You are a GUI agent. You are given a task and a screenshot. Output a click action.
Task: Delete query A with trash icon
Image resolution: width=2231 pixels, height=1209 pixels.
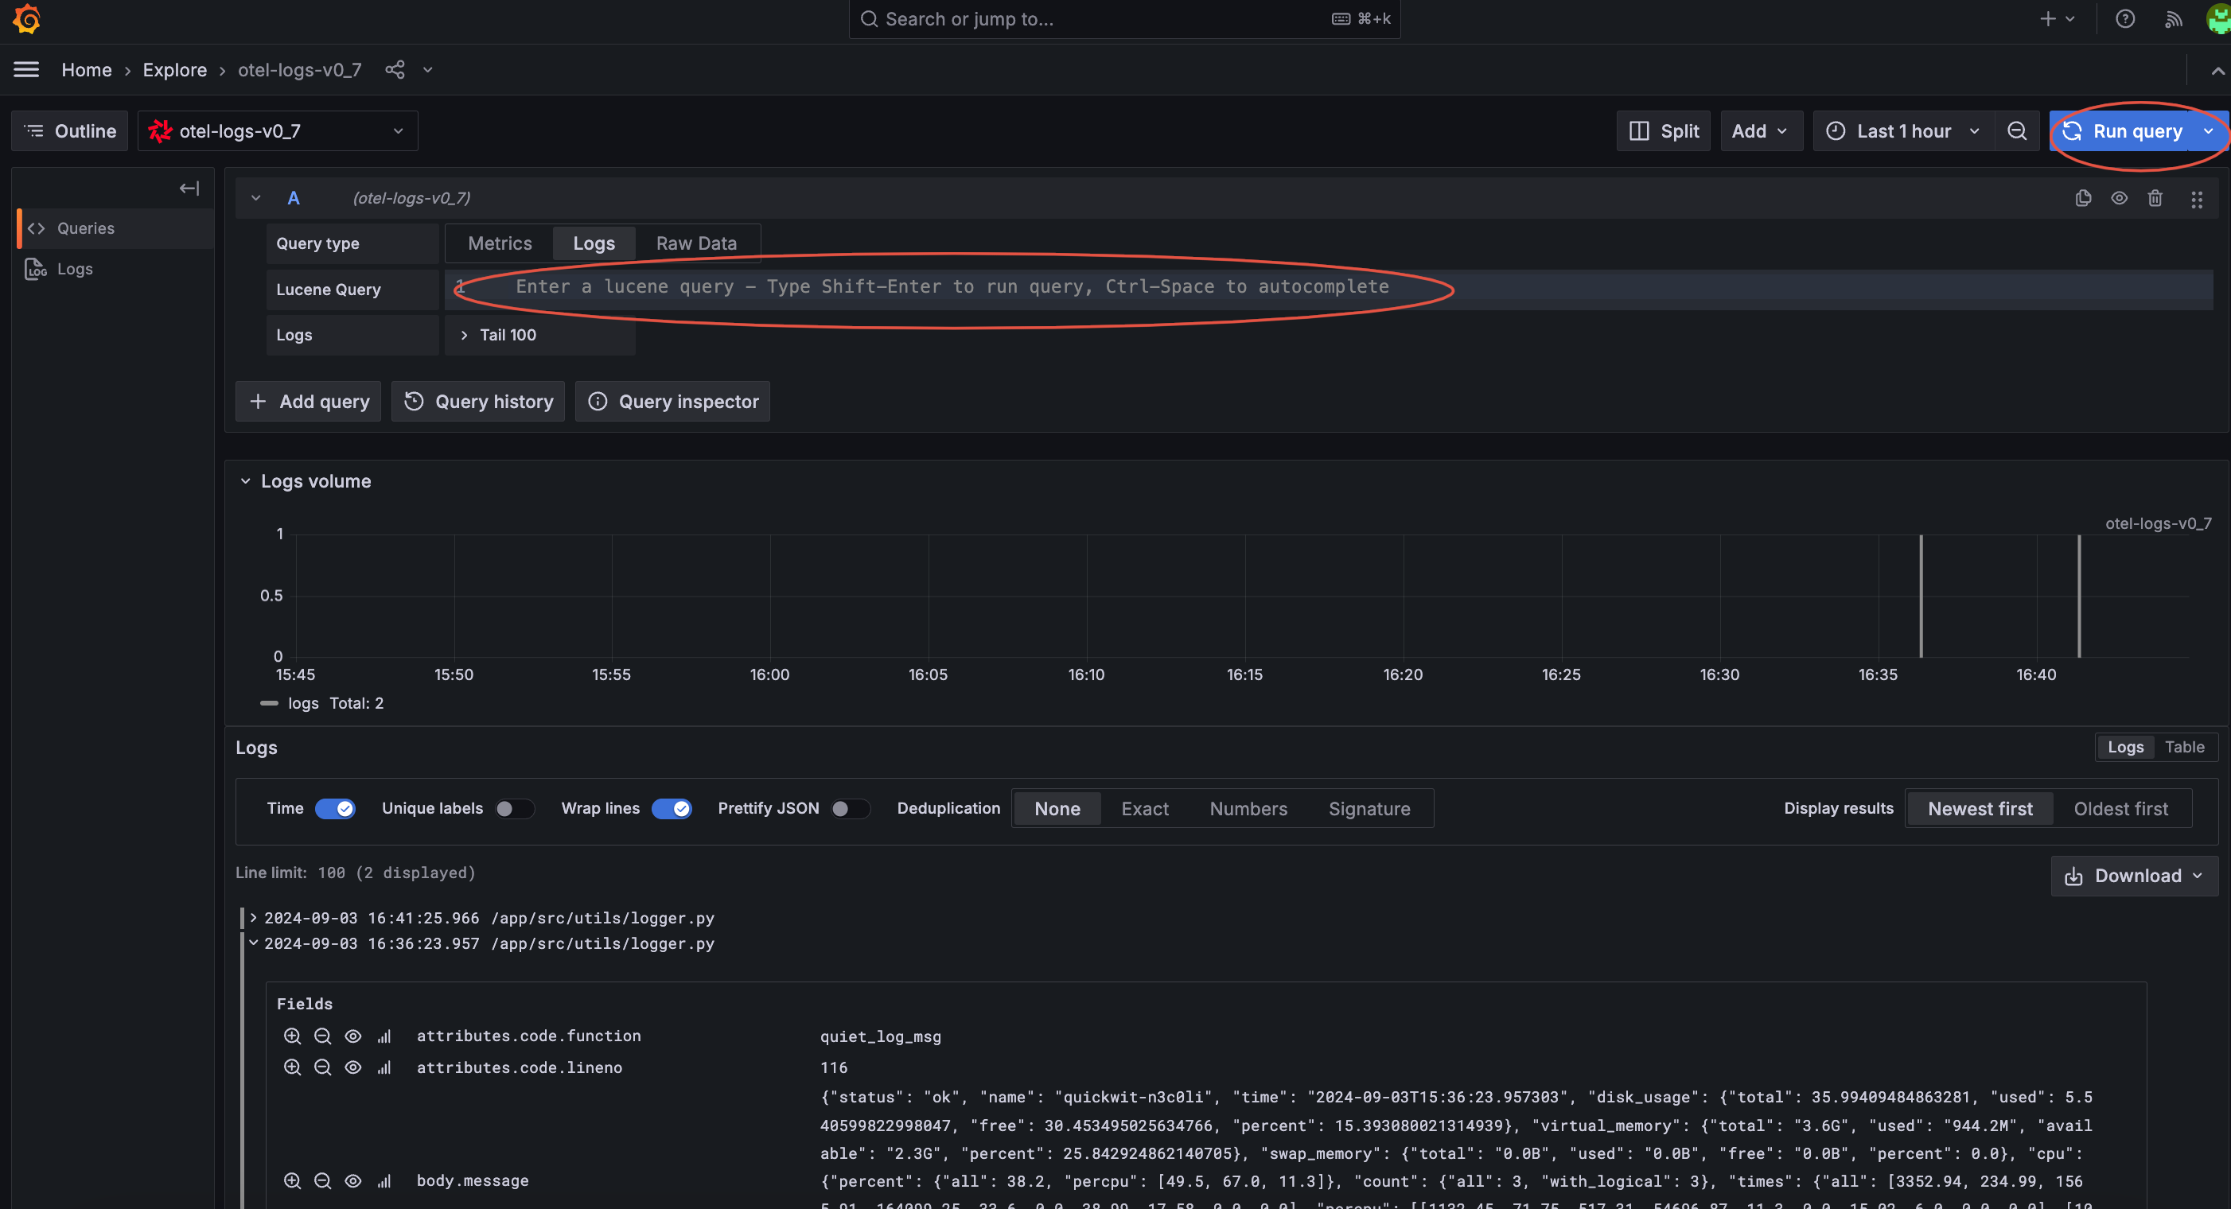2155,198
